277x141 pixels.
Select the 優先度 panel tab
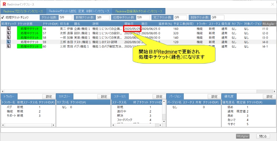click(229, 96)
